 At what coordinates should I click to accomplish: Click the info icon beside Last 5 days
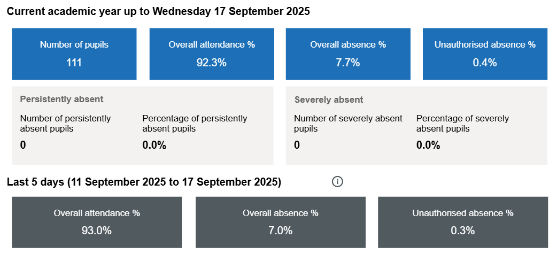click(x=337, y=182)
